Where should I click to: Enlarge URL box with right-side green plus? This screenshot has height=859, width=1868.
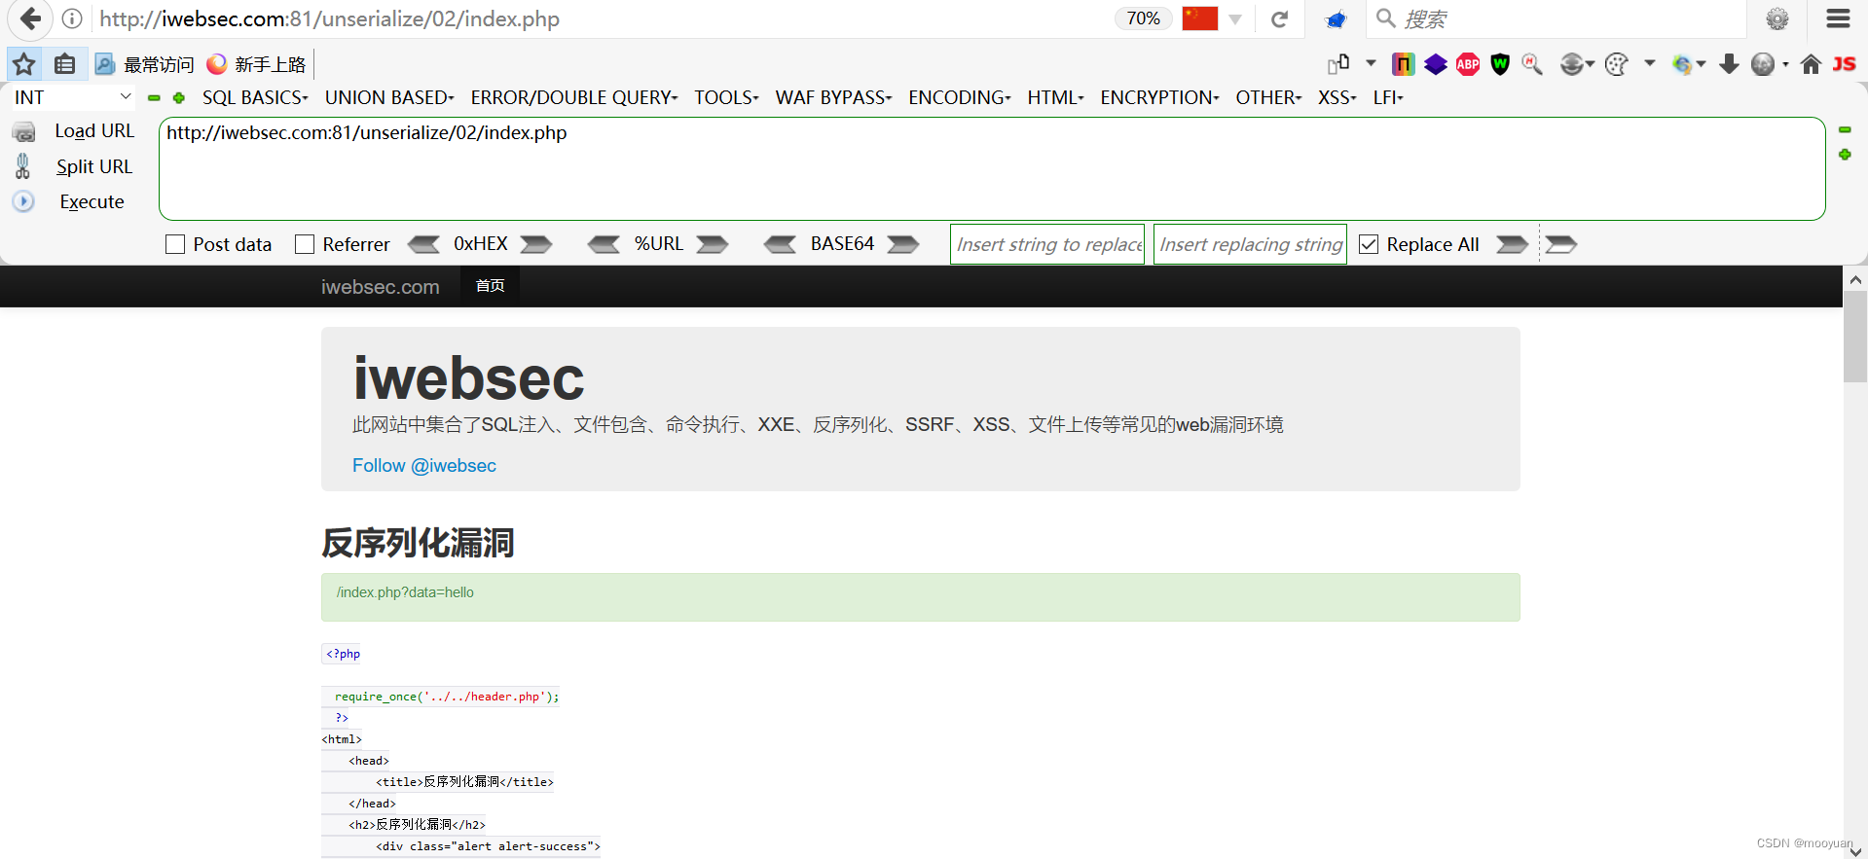[x=1845, y=155]
